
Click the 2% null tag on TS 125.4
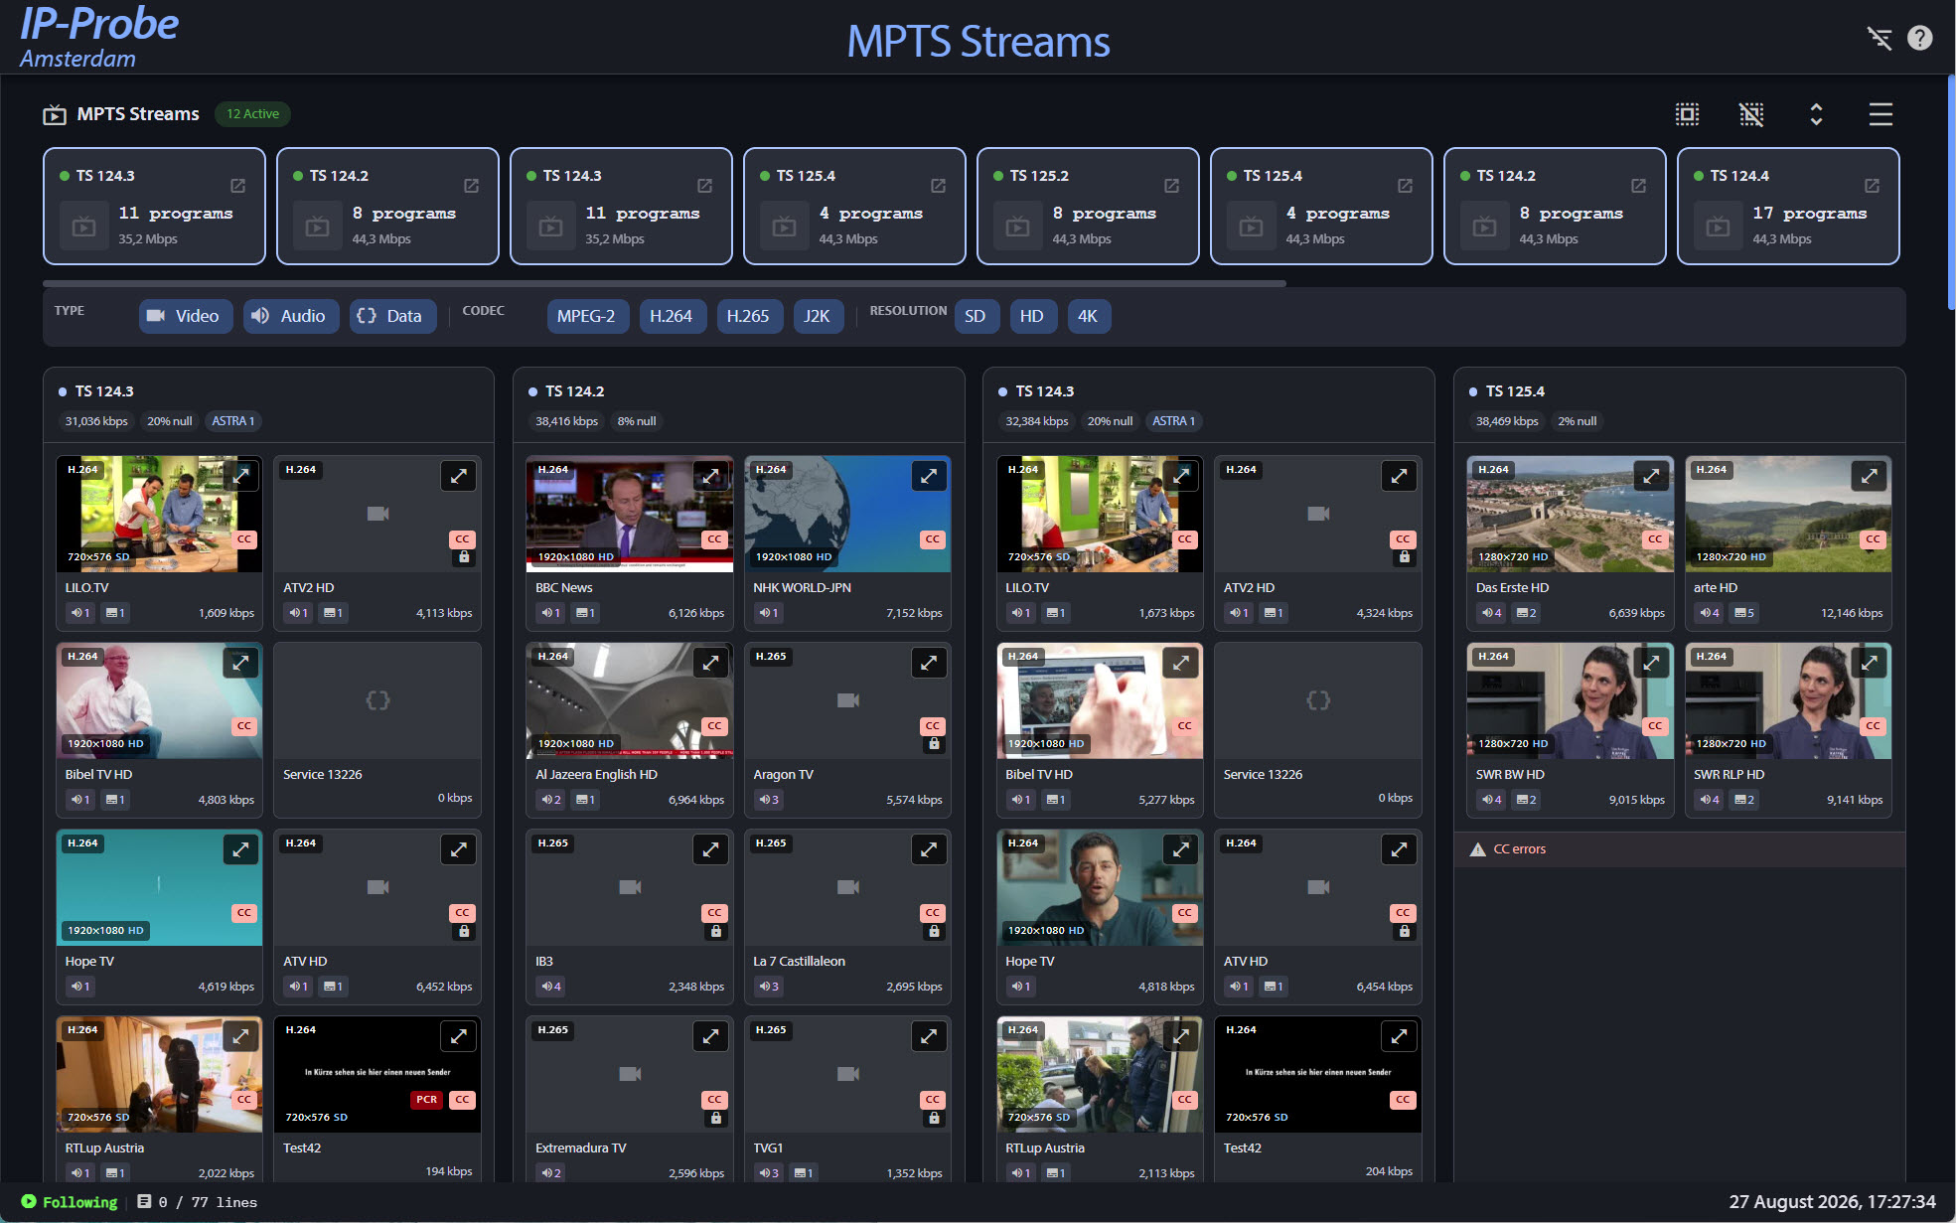point(1577,421)
